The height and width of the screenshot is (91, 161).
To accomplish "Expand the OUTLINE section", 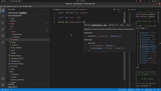I will pyautogui.click(x=11, y=84).
